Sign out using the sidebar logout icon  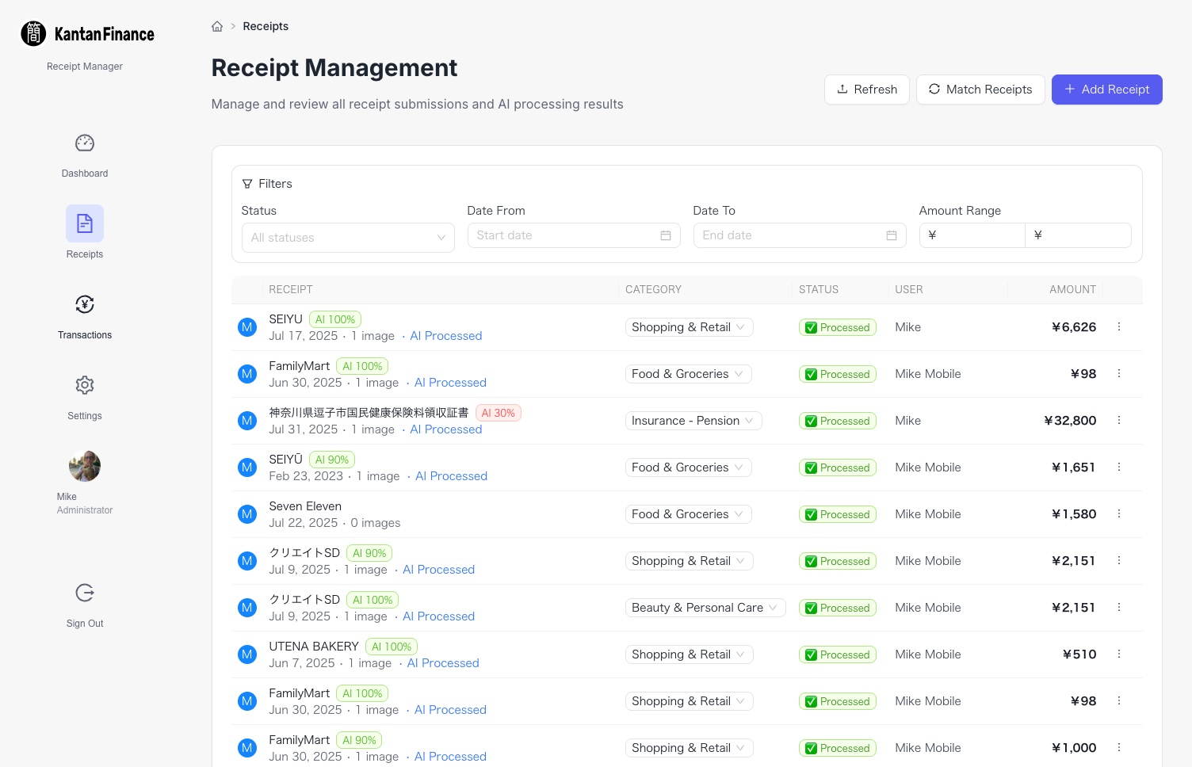(x=84, y=593)
